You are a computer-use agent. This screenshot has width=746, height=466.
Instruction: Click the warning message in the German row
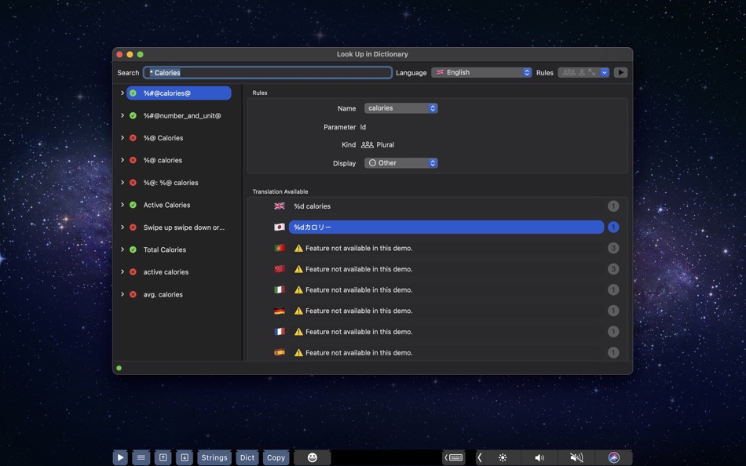pyautogui.click(x=359, y=311)
